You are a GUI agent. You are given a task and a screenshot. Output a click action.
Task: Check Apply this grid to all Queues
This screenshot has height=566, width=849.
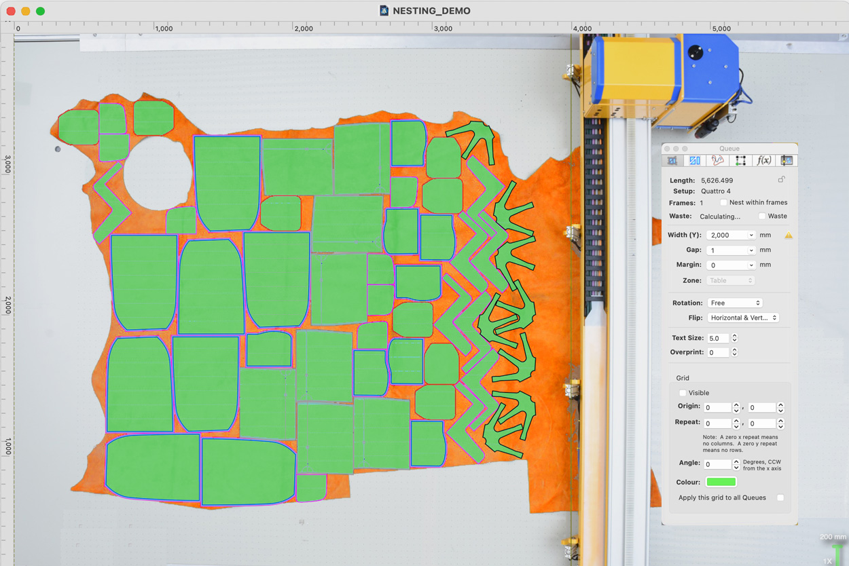coord(780,497)
